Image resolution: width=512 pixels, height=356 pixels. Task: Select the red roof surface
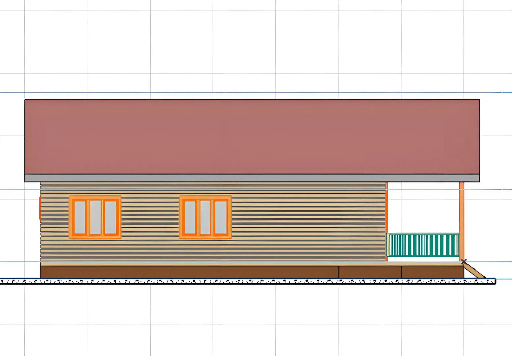[x=252, y=136]
